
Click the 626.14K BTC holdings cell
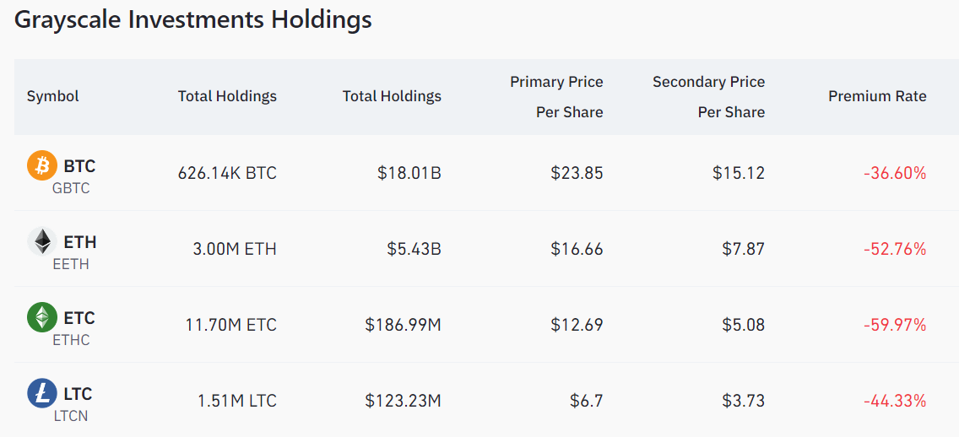(227, 173)
